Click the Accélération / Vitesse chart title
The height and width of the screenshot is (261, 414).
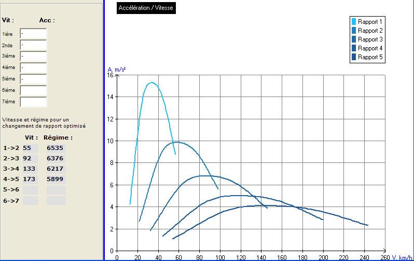(146, 8)
